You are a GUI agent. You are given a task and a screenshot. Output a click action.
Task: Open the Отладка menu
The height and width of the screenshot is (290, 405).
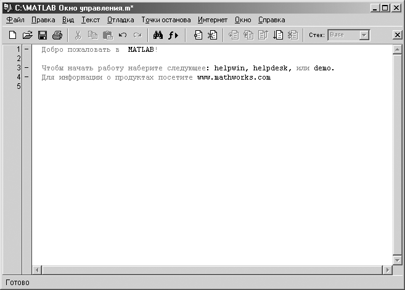click(121, 20)
